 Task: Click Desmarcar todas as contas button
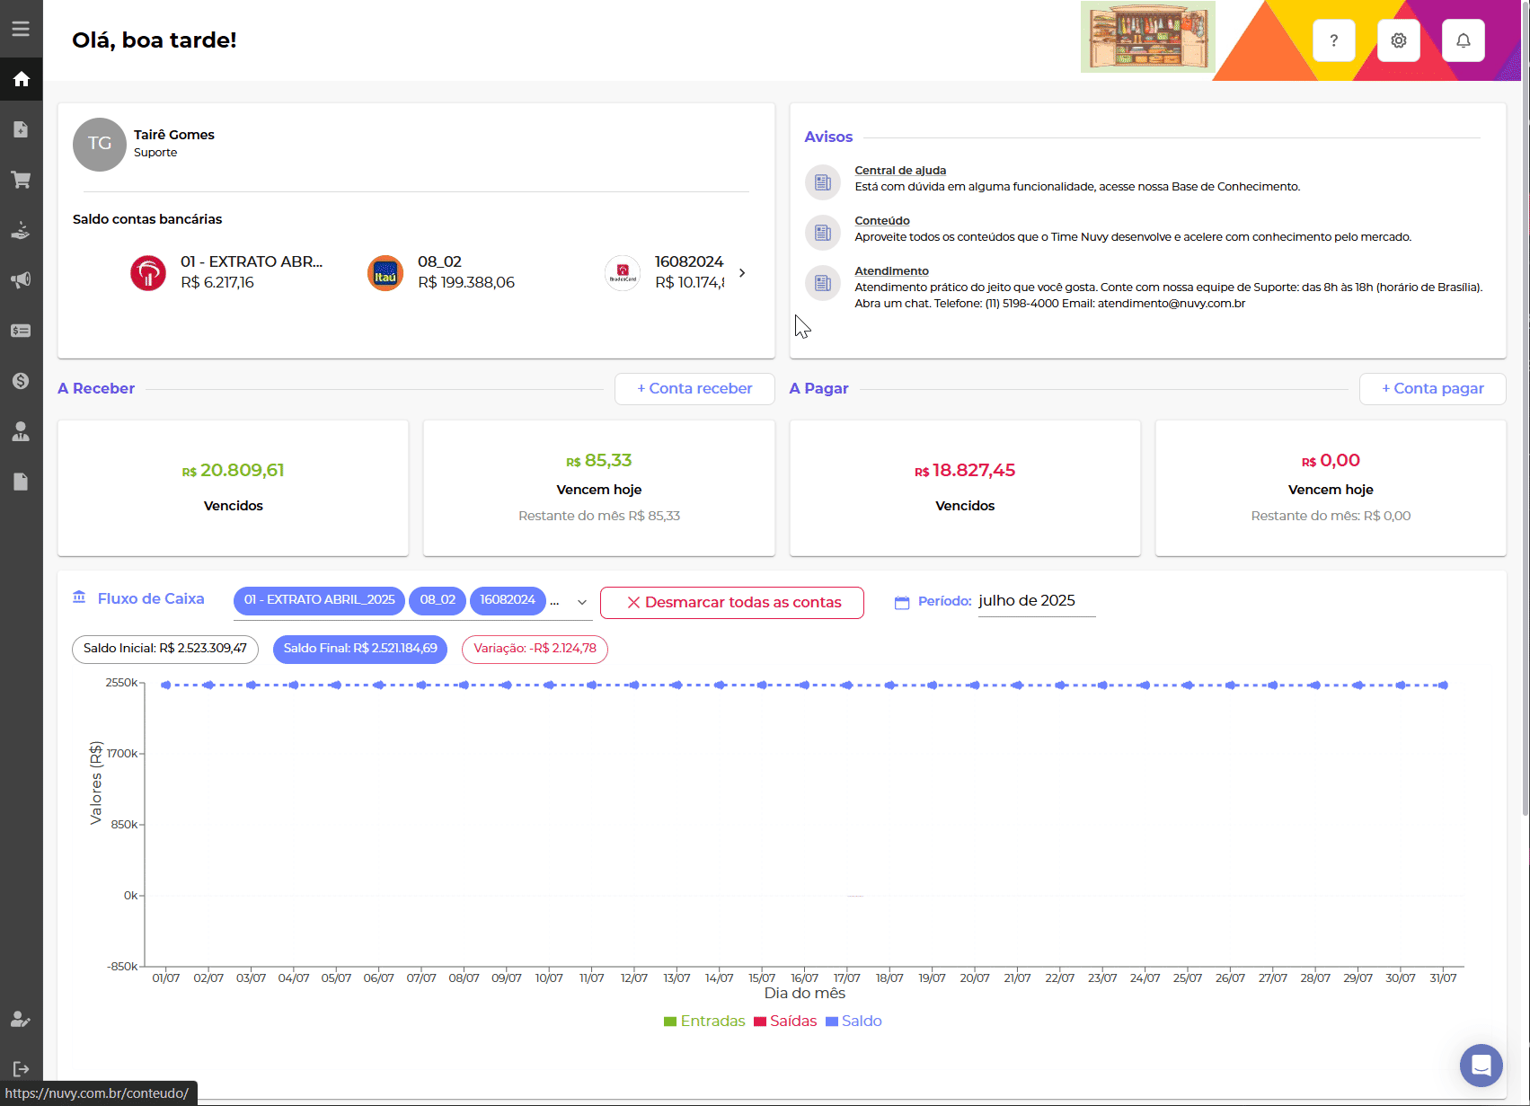pos(731,603)
